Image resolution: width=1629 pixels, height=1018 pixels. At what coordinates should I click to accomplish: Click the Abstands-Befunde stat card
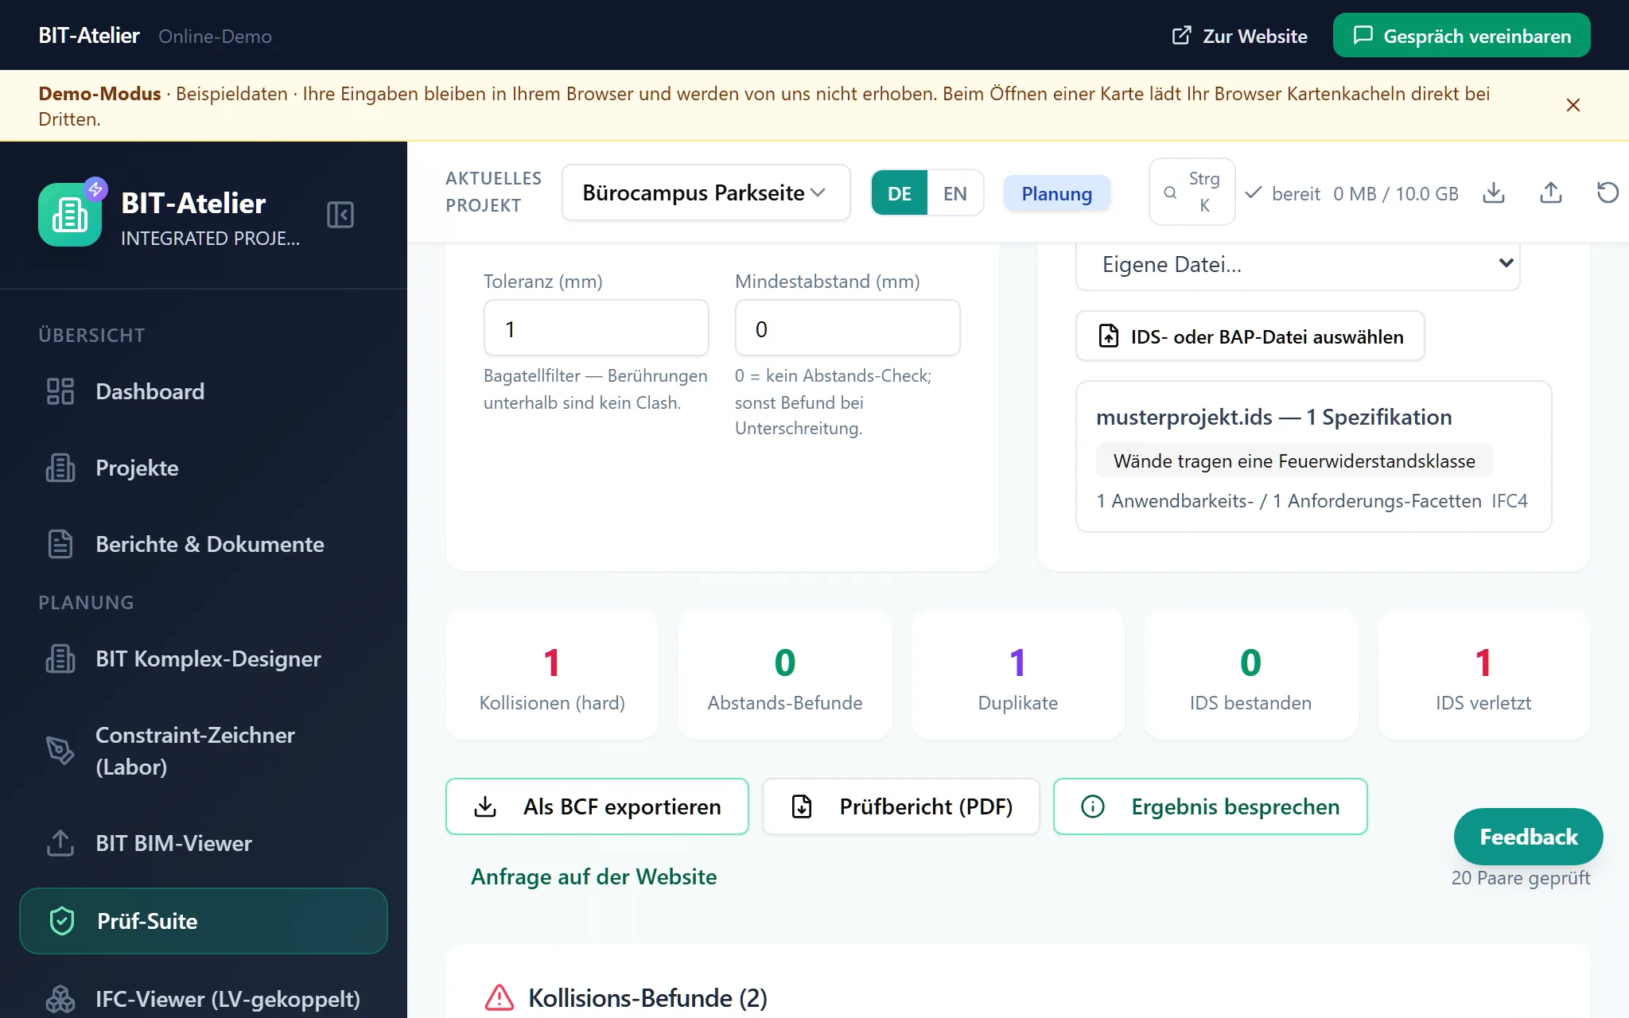(785, 674)
